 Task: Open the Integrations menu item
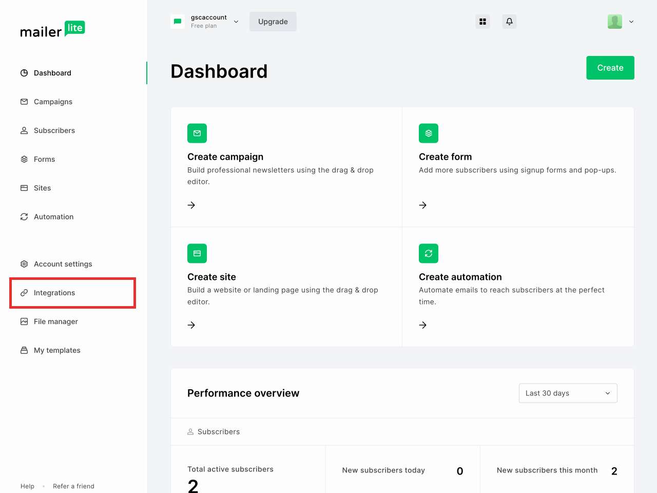pos(54,293)
